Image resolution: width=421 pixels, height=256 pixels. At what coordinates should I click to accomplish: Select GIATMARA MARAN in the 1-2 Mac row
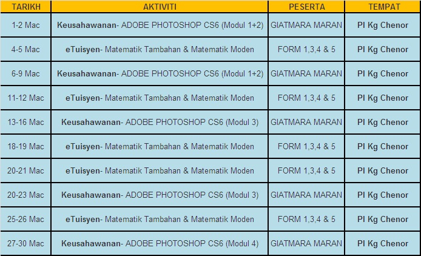306,25
